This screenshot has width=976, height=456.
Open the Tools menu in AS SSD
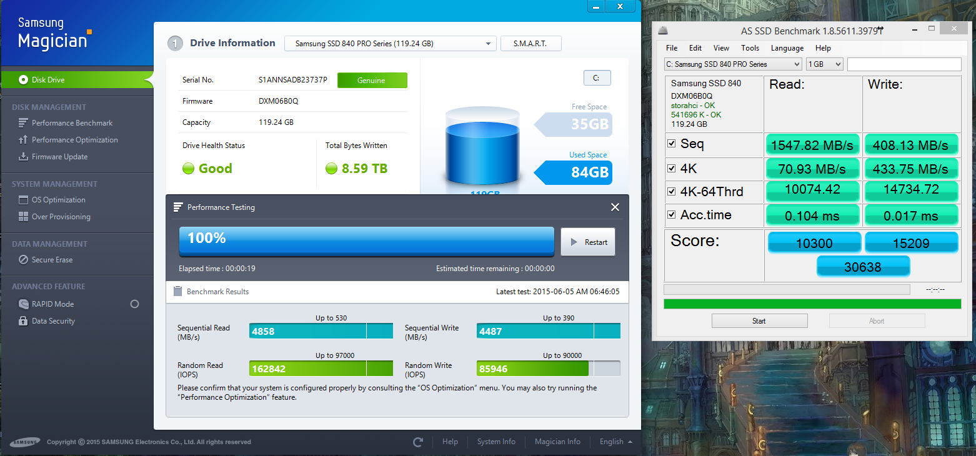(750, 48)
